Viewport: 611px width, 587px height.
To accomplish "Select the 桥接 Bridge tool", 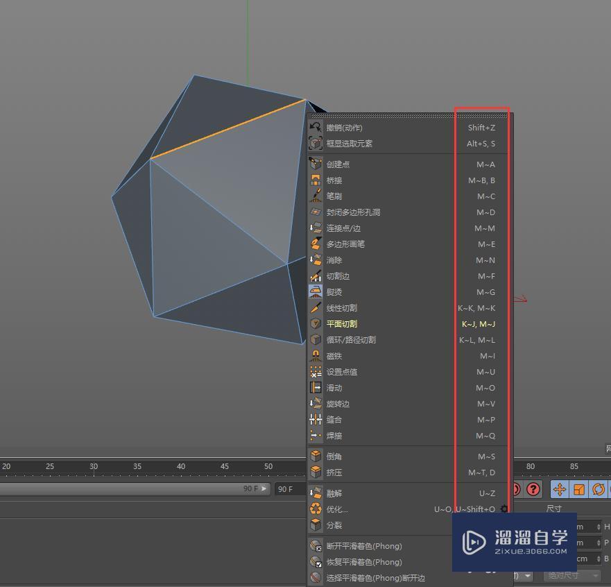I will [x=334, y=180].
